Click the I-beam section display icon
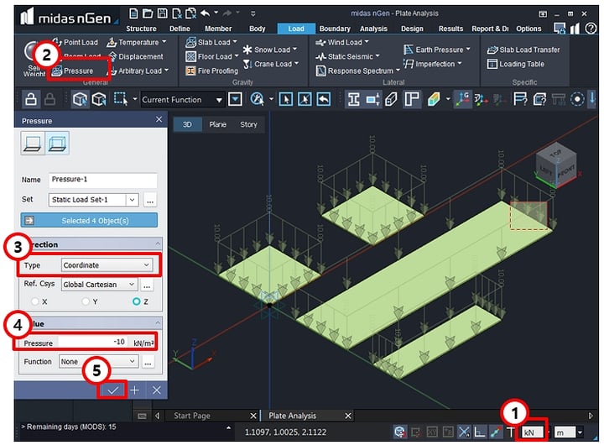 353,99
